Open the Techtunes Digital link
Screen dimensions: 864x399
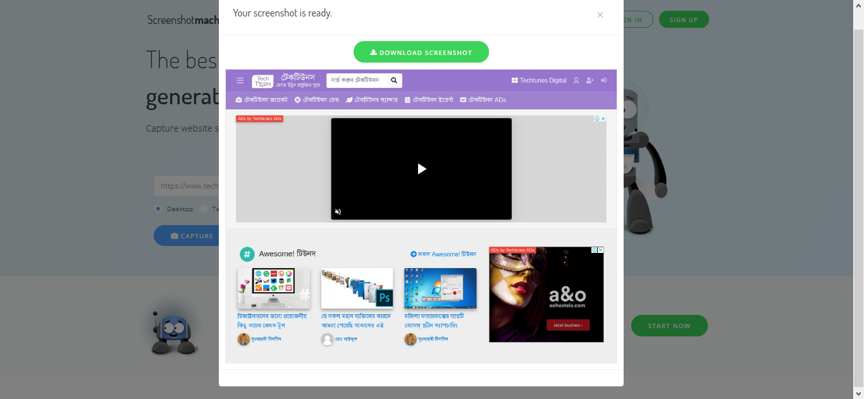pyautogui.click(x=539, y=80)
